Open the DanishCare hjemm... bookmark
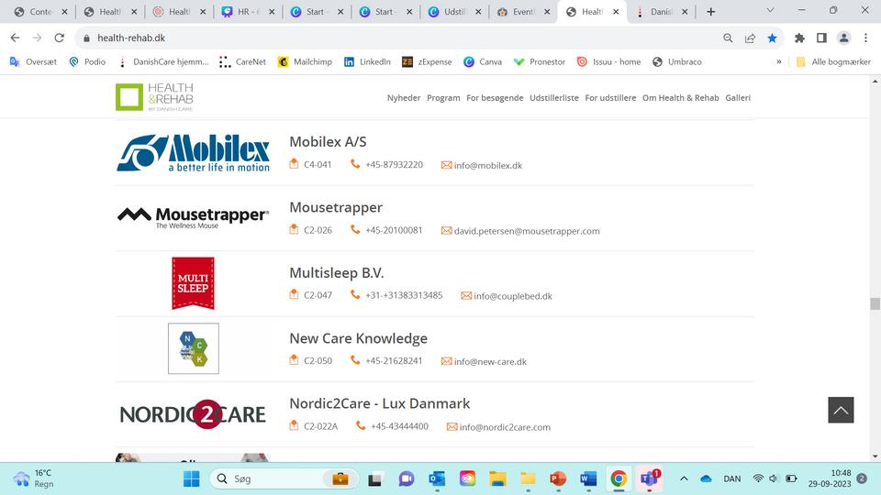 coord(163,61)
